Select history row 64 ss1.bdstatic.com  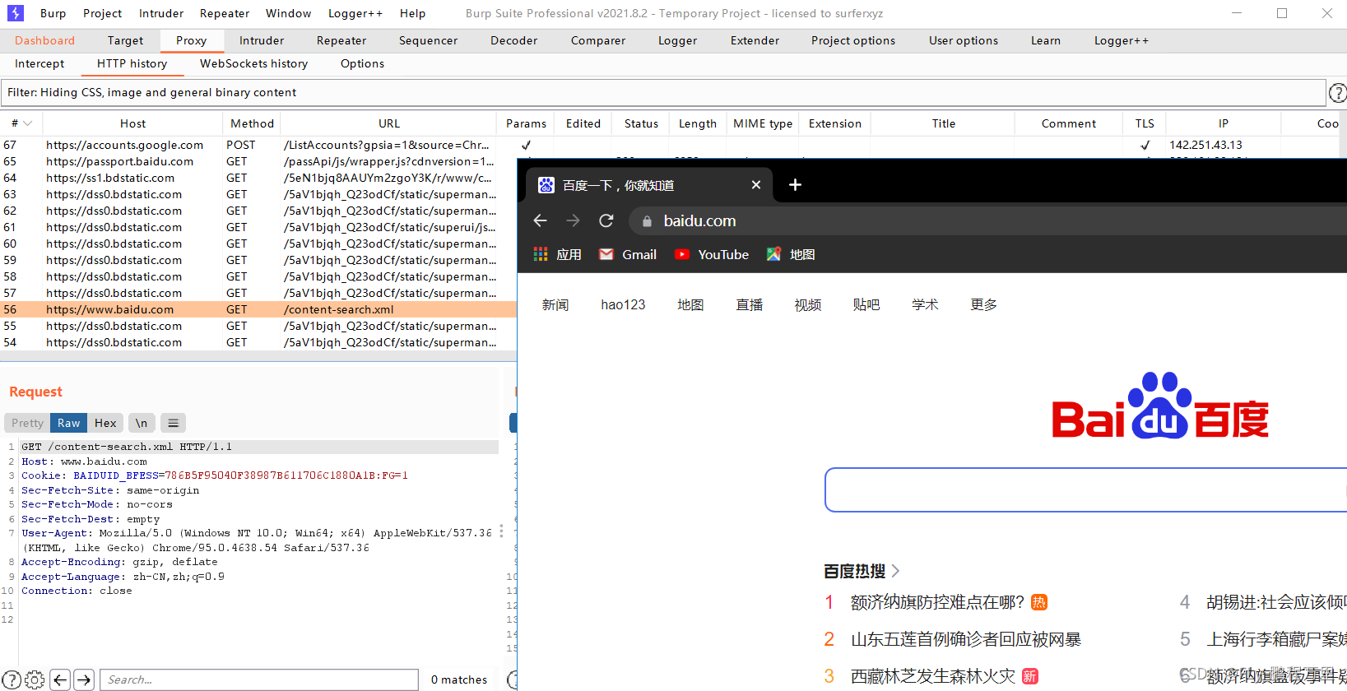click(258, 178)
